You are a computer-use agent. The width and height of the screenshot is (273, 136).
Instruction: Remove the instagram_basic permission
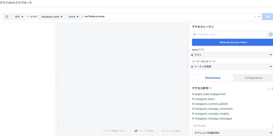[x=193, y=99]
